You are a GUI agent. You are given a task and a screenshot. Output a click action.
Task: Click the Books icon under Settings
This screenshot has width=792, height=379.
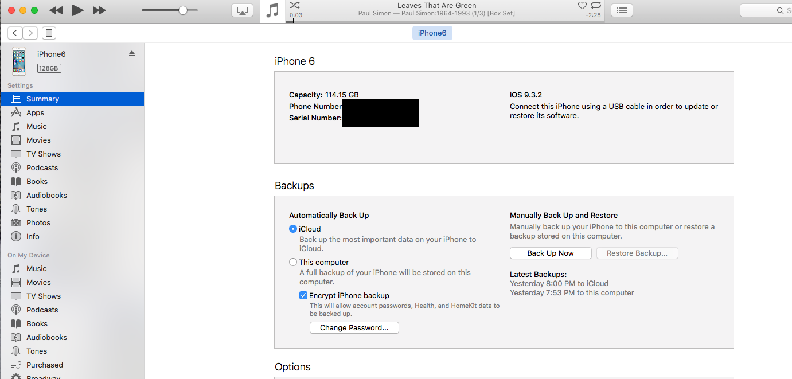tap(16, 181)
